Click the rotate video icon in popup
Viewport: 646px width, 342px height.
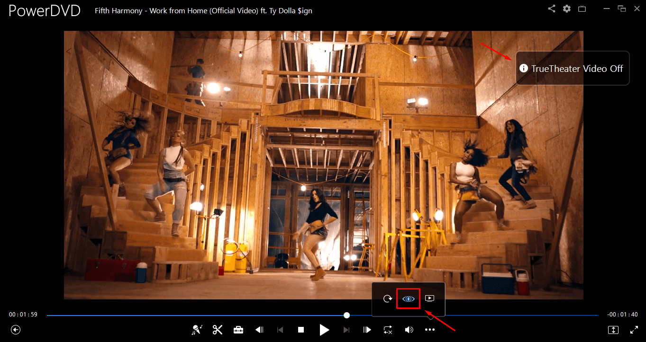[x=388, y=299]
